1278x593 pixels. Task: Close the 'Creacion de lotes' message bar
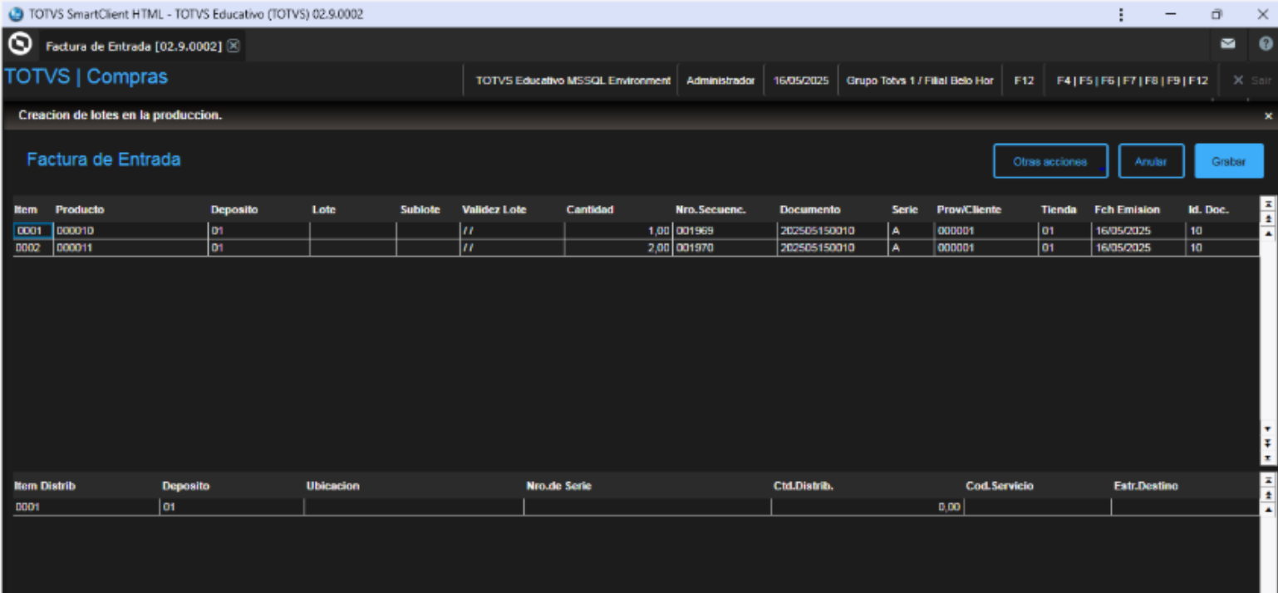(x=1268, y=116)
